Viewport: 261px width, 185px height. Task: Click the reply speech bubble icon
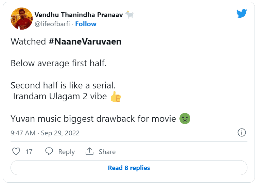tap(49, 151)
